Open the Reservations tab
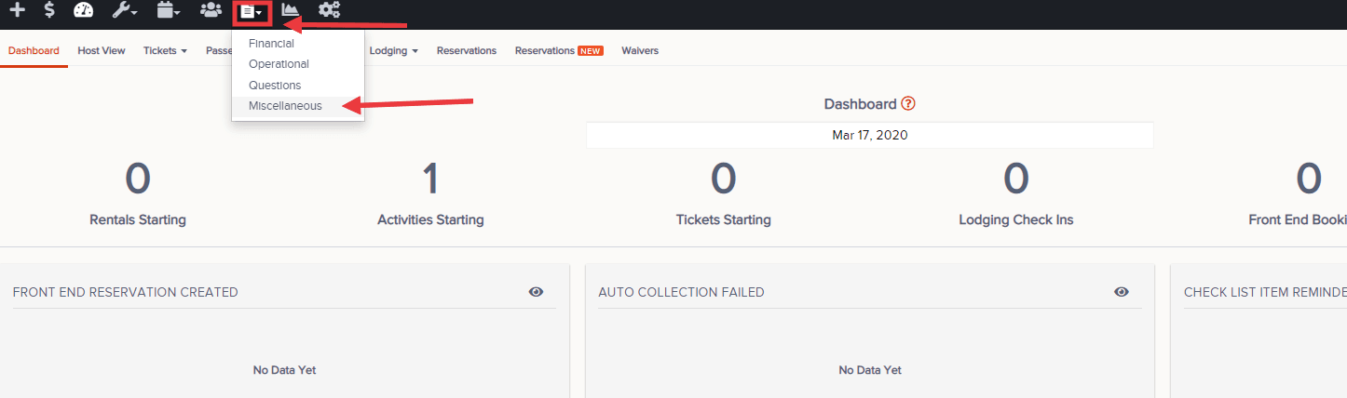The width and height of the screenshot is (1347, 398). coord(467,51)
